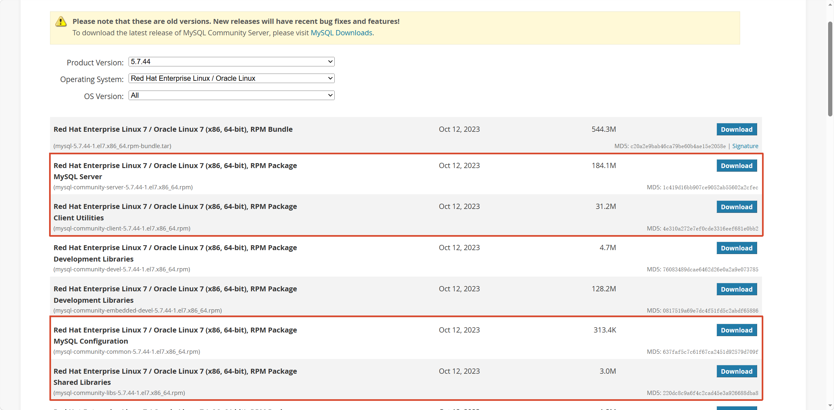
Task: Follow the MySQL Downloads link
Action: click(x=341, y=33)
